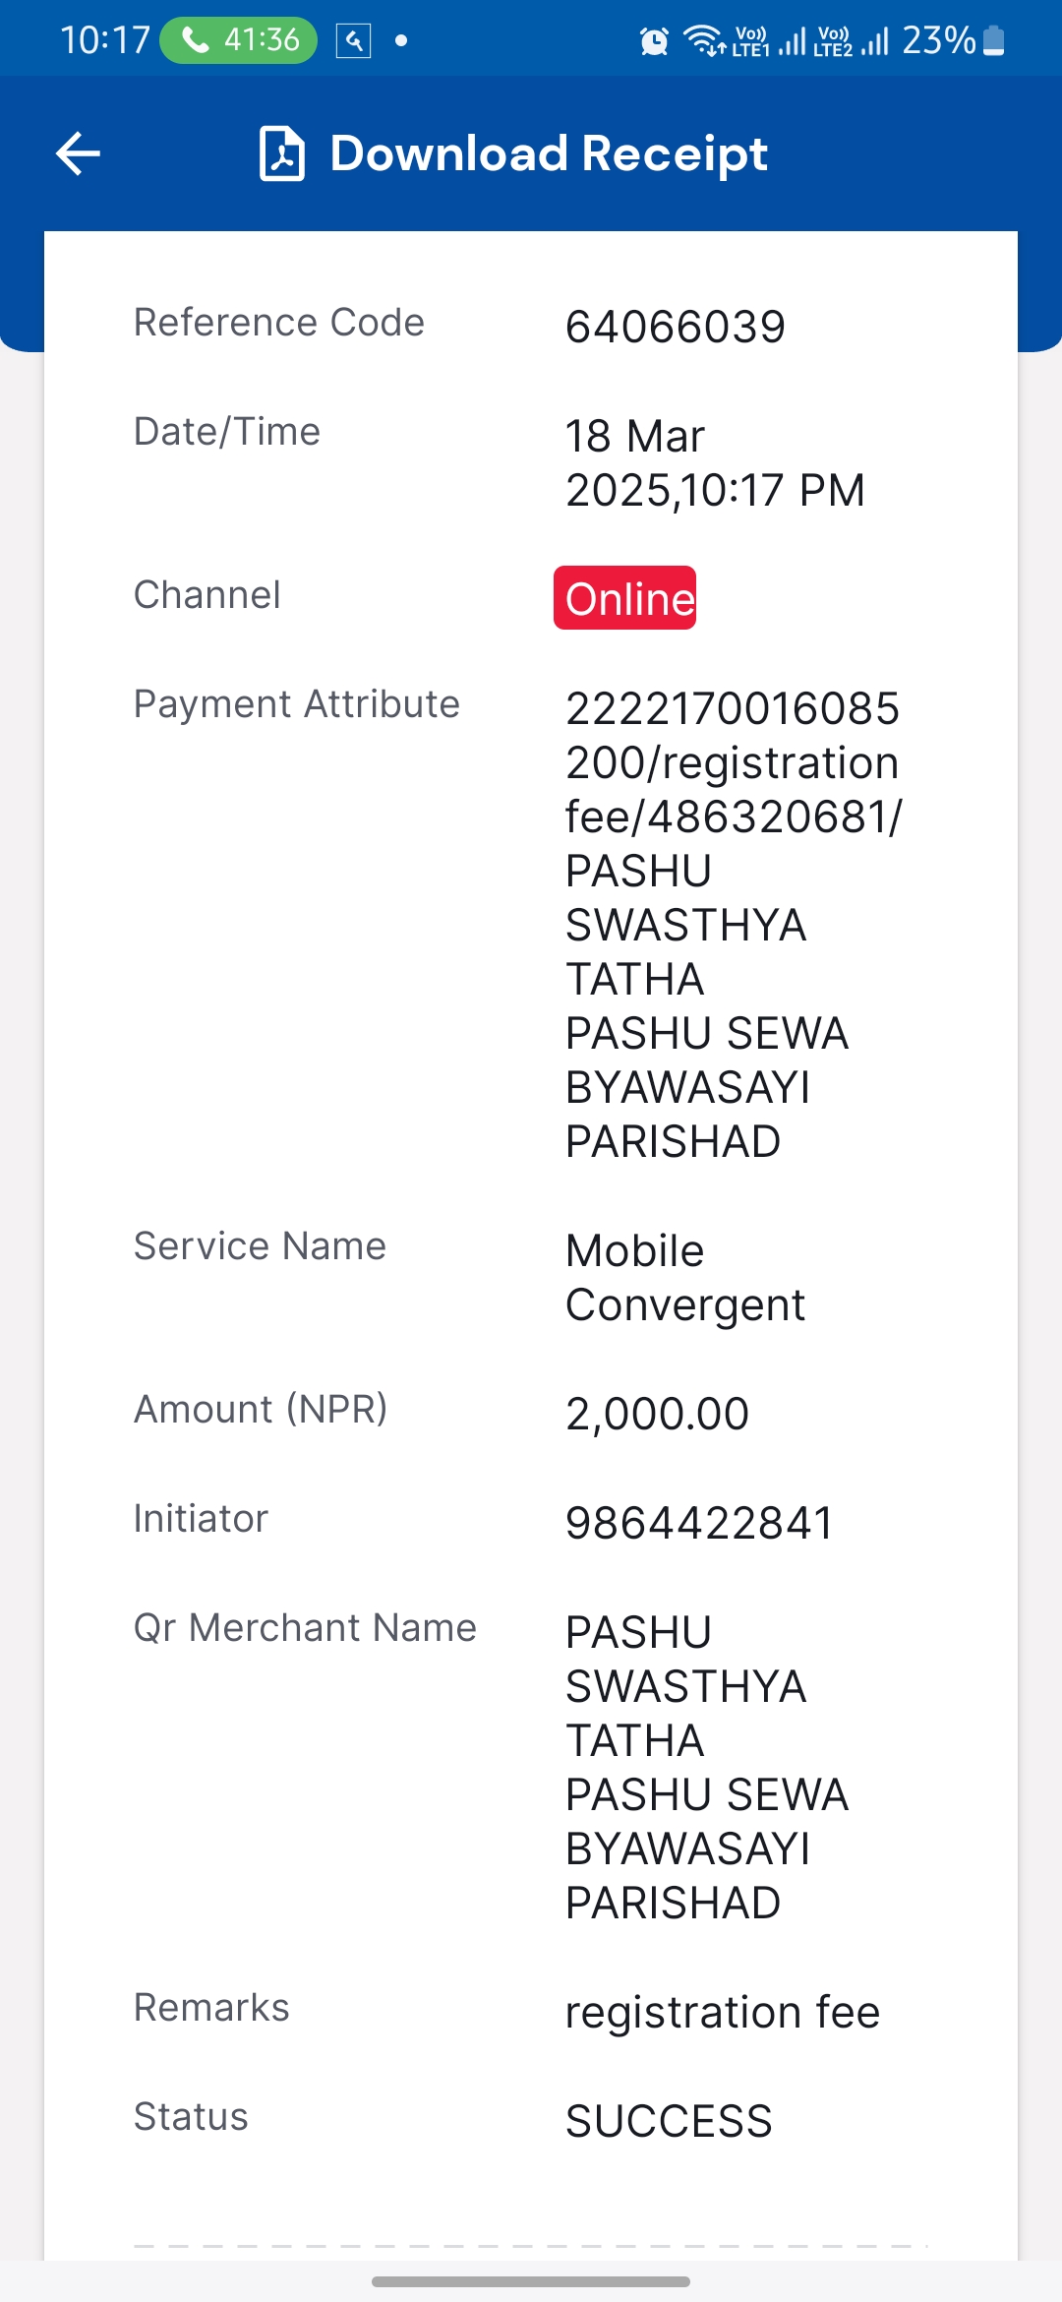Tap the registration fee remarks value
Viewport: 1062px width, 2302px height.
(x=723, y=2012)
